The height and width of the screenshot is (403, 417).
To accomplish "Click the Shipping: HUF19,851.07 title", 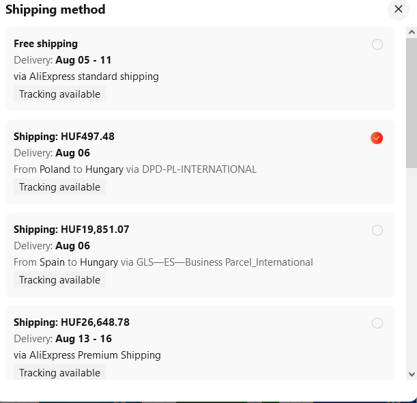I will coord(71,230).
